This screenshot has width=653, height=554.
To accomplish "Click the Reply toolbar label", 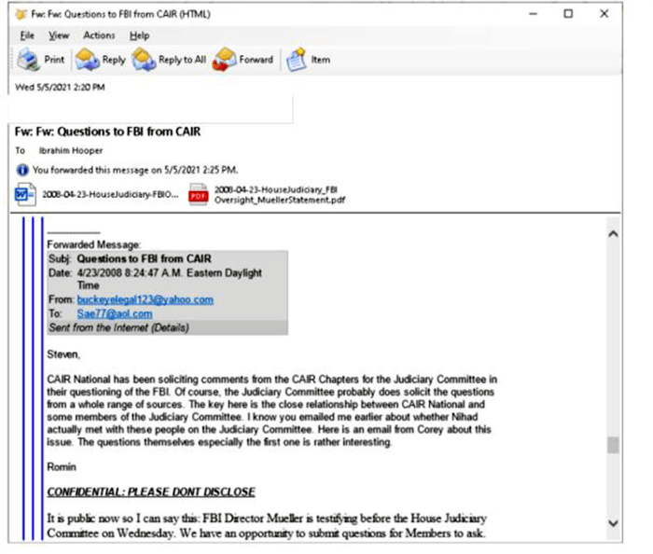I will [114, 60].
